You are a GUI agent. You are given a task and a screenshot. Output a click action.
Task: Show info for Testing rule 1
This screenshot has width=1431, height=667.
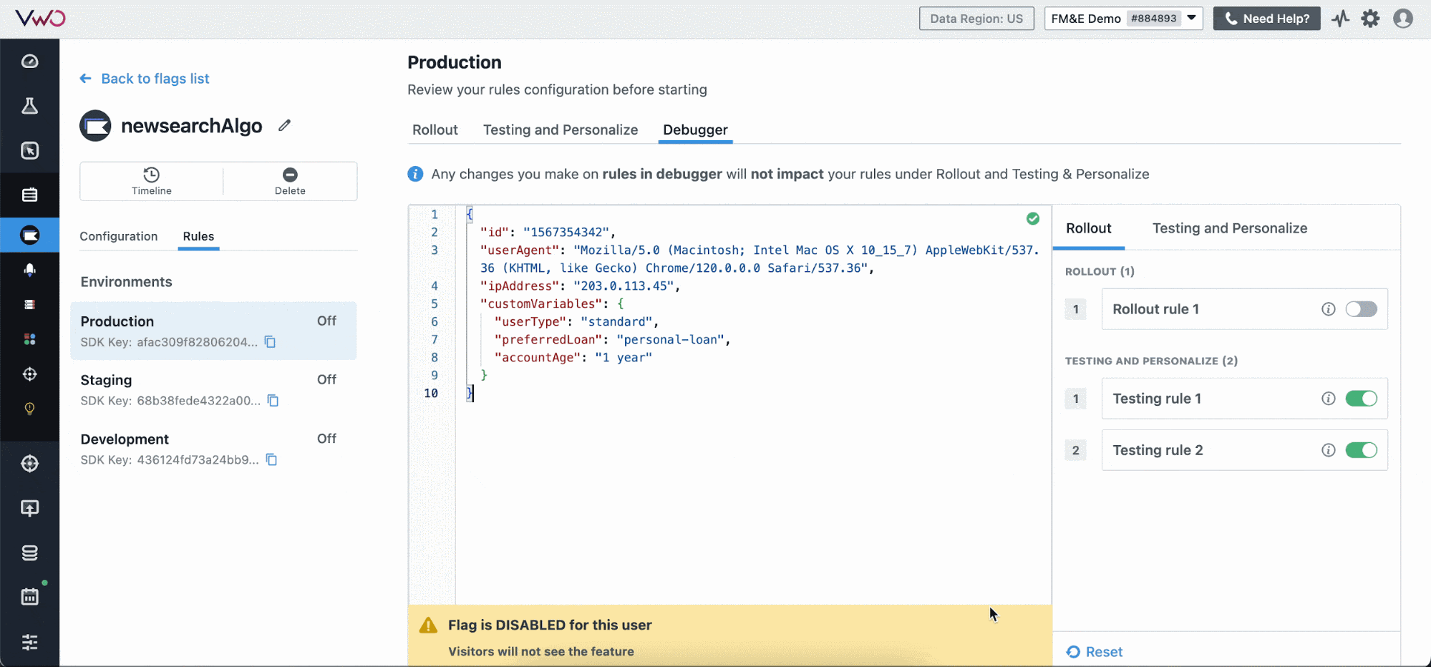click(1328, 399)
